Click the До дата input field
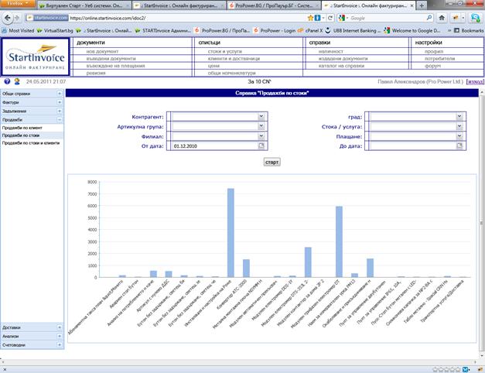Screen dimensions: 485x373 tap(413, 145)
